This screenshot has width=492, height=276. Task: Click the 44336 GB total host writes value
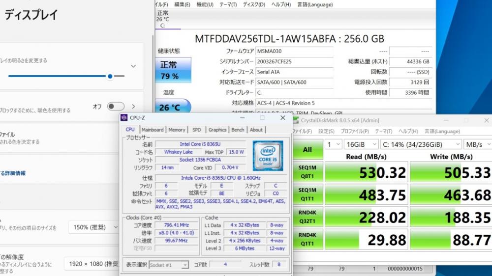click(x=410, y=61)
